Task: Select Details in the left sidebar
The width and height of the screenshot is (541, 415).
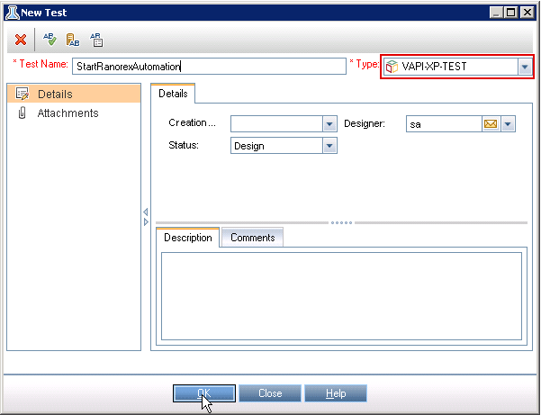Action: tap(74, 94)
